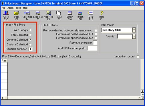Check Remove all dashes within SKU
The width and height of the screenshot is (145, 106).
click(x=96, y=34)
